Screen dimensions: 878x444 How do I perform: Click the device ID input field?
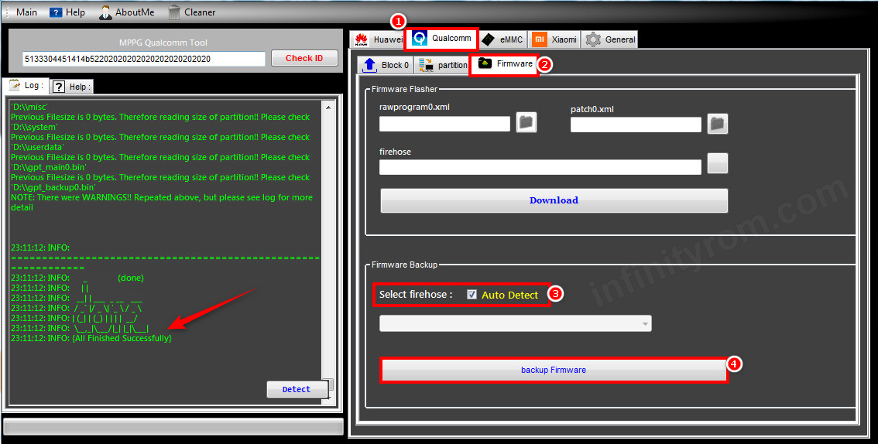point(143,58)
